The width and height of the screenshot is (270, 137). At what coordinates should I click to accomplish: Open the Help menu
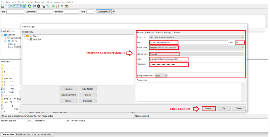pos(49,2)
